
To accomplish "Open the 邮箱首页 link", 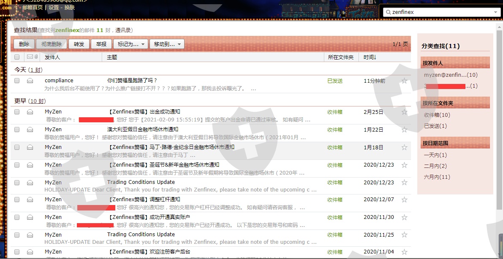I will tap(33, 7).
